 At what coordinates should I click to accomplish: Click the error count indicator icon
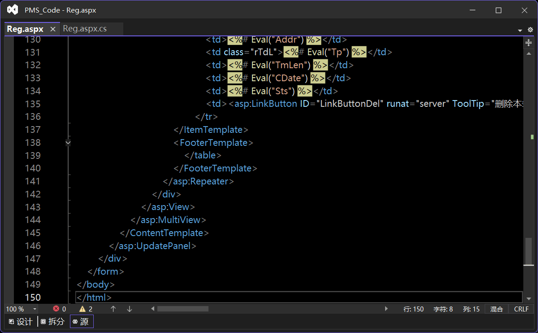(56, 309)
